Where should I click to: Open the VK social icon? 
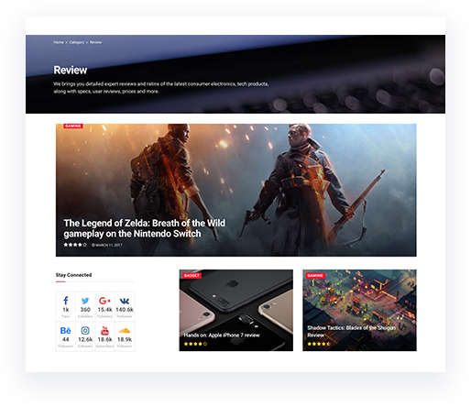(x=125, y=301)
